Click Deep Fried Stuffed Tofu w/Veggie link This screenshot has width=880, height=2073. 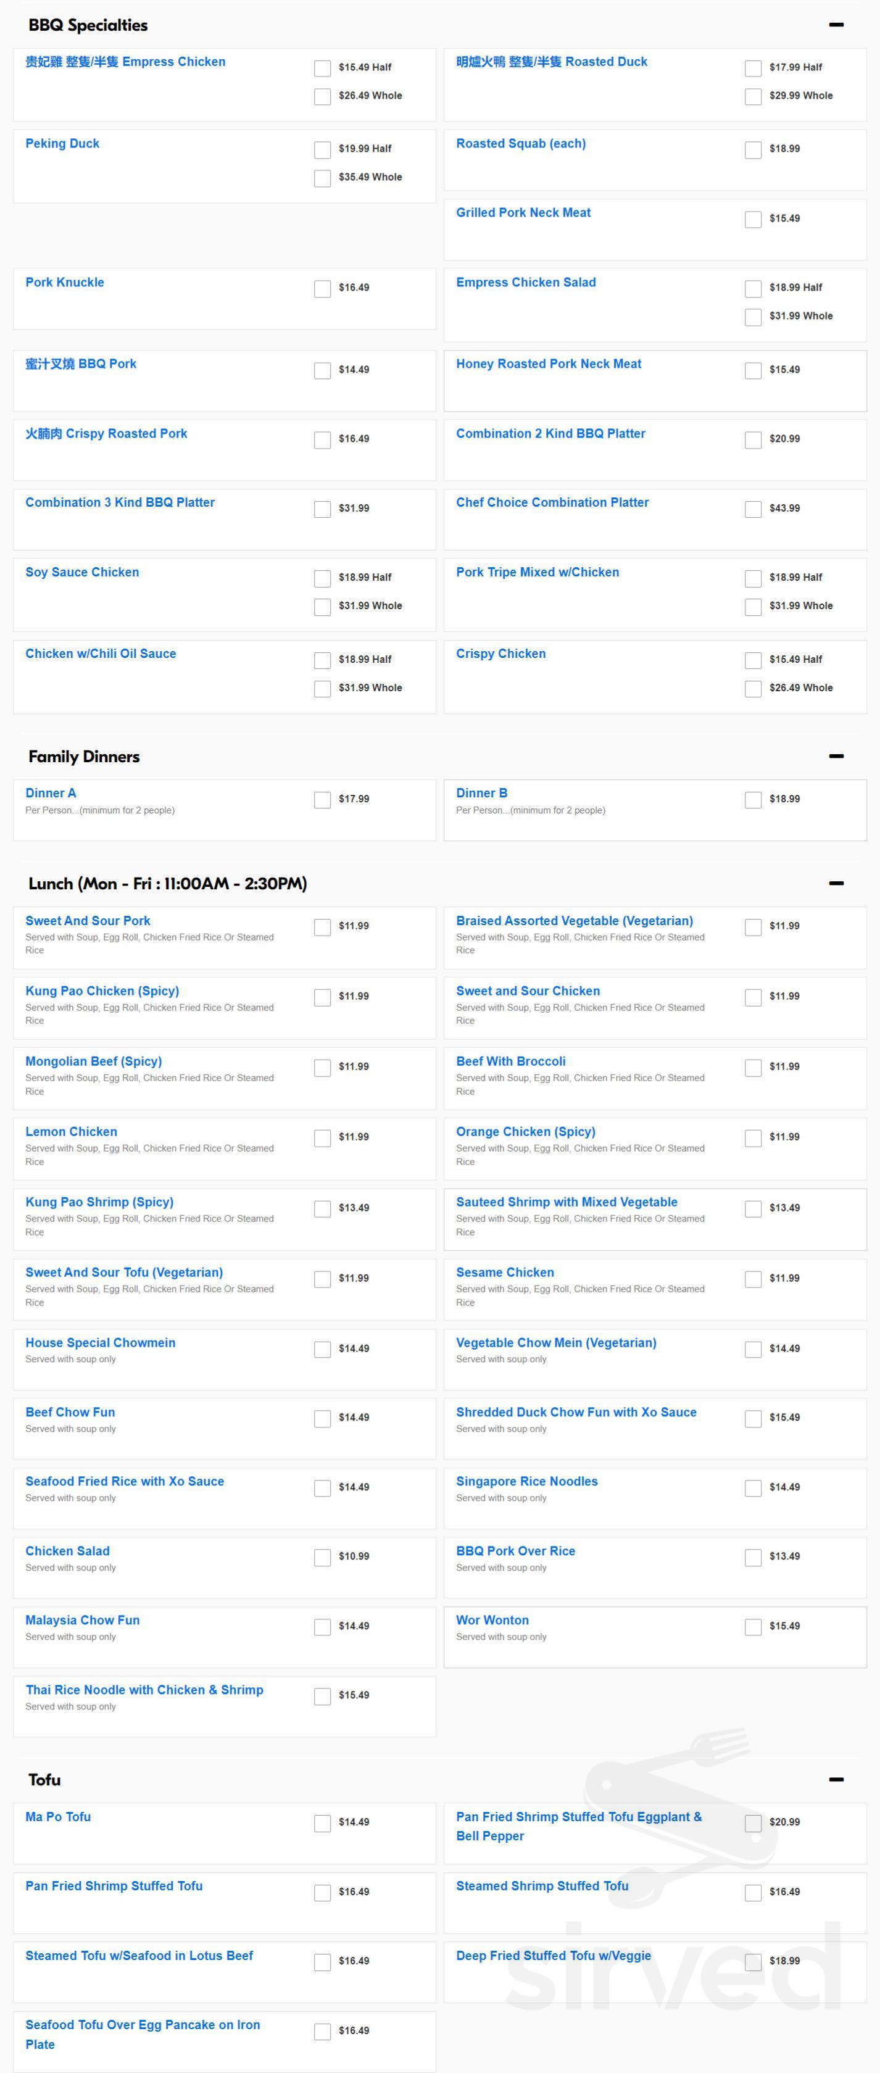point(552,1956)
